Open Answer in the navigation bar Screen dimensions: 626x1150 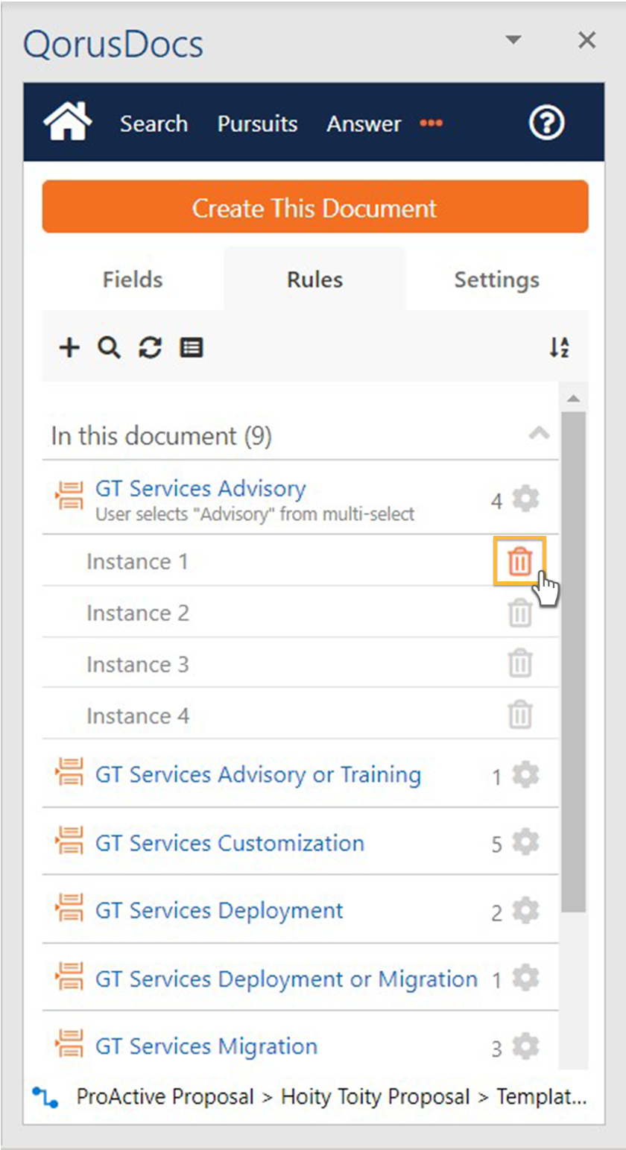point(364,124)
